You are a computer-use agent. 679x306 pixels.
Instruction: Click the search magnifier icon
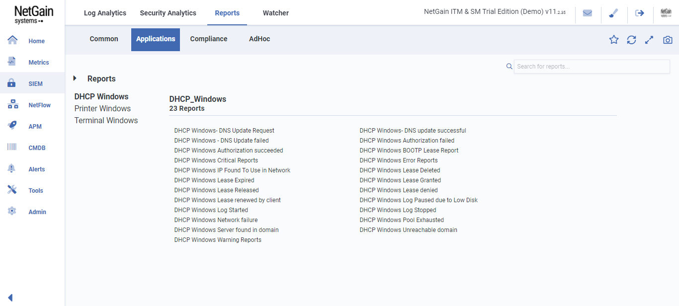[x=509, y=66]
